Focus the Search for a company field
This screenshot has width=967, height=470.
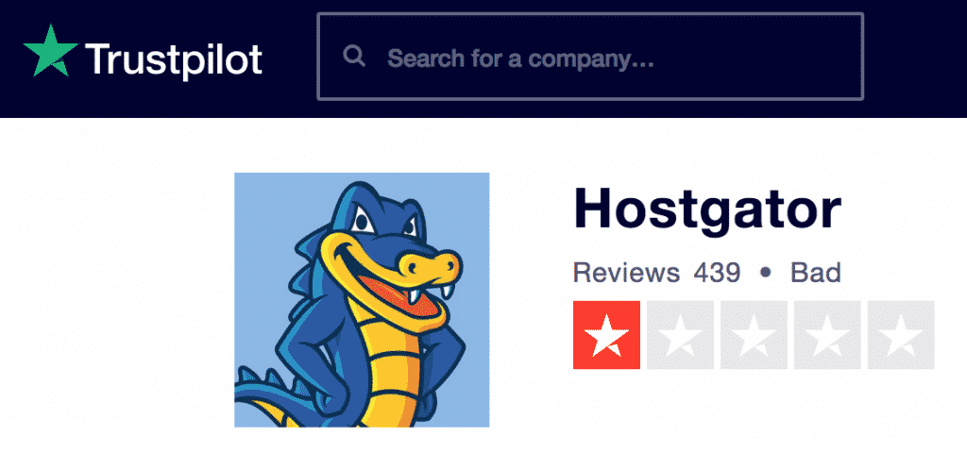[x=590, y=57]
